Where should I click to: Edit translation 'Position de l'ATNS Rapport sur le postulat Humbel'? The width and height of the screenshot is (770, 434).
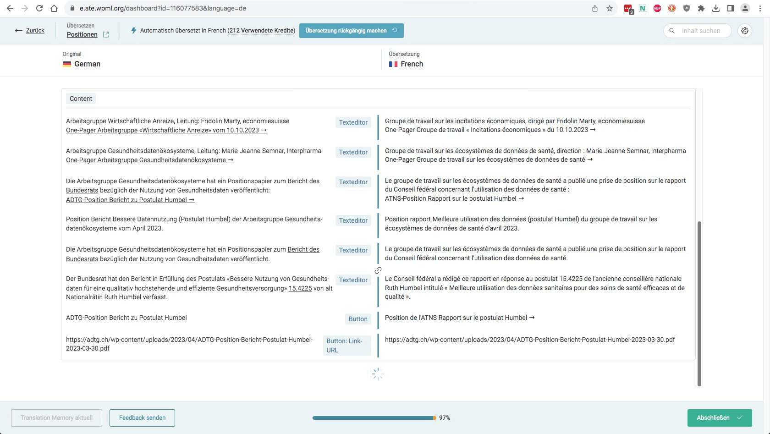coord(460,318)
